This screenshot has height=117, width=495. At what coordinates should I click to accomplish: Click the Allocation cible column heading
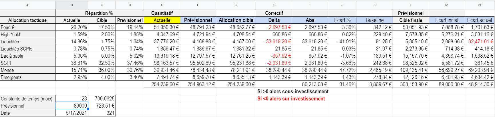tap(236, 20)
